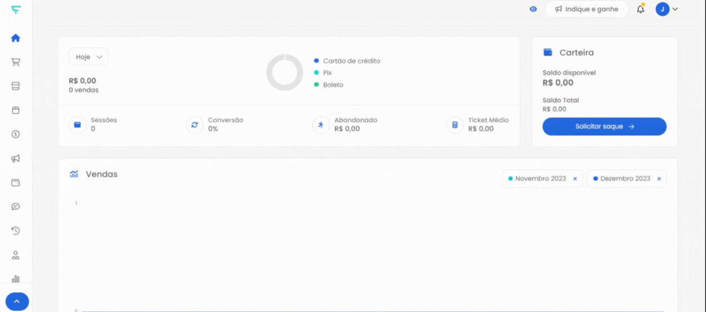The image size is (706, 312).
Task: Go to the Home dashboard icon
Action: (x=16, y=38)
